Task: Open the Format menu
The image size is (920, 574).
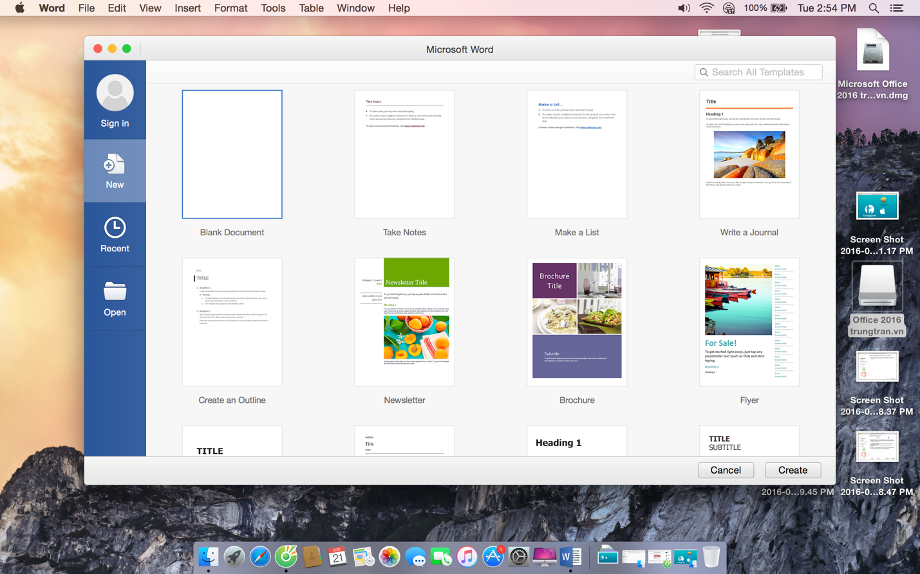Action: [230, 8]
